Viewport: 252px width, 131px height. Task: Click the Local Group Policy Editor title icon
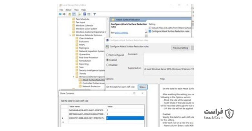tap(60, 5)
